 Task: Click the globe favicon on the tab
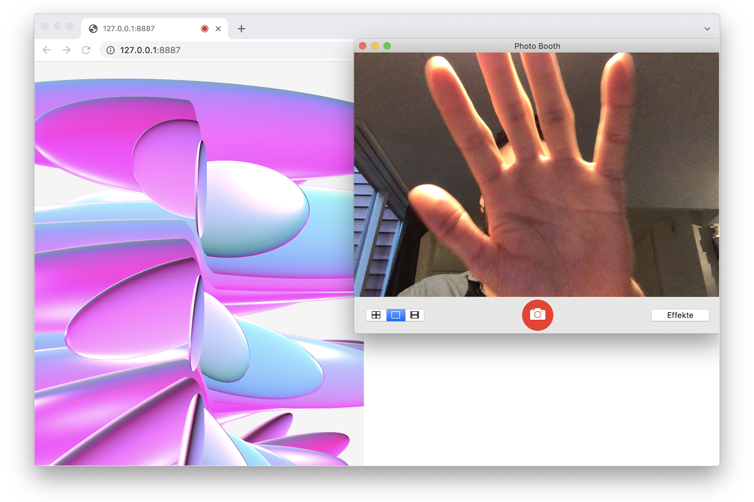(93, 29)
